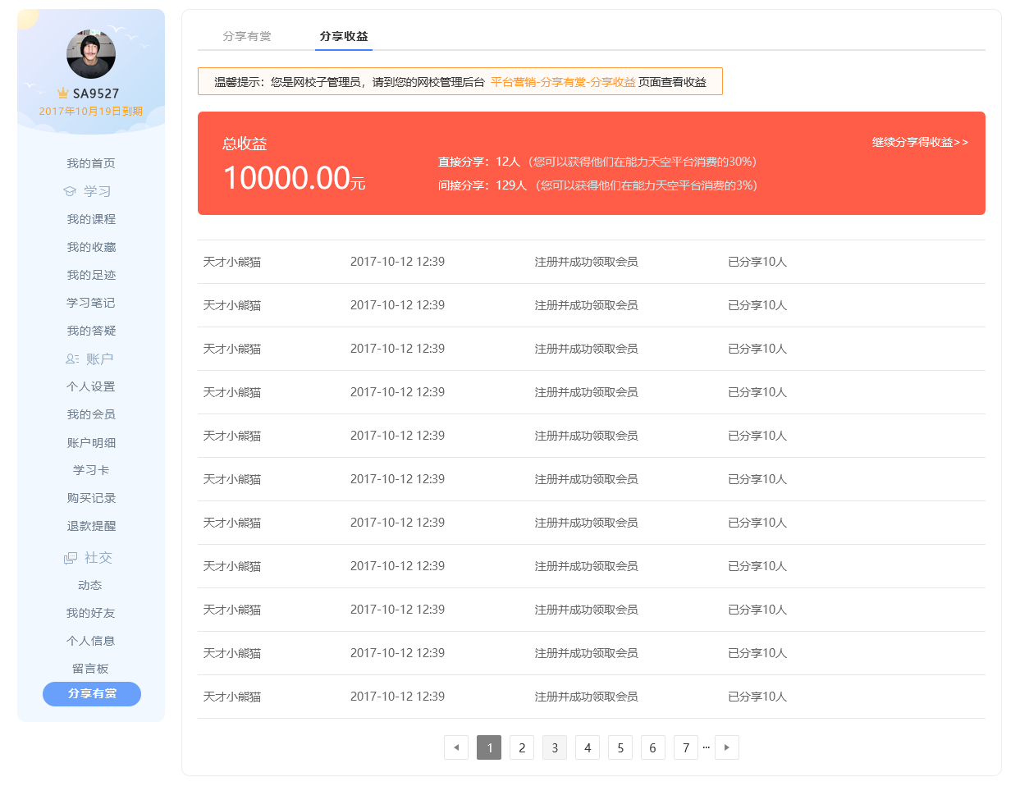
Task: Go to next page arrow
Action: (x=726, y=747)
